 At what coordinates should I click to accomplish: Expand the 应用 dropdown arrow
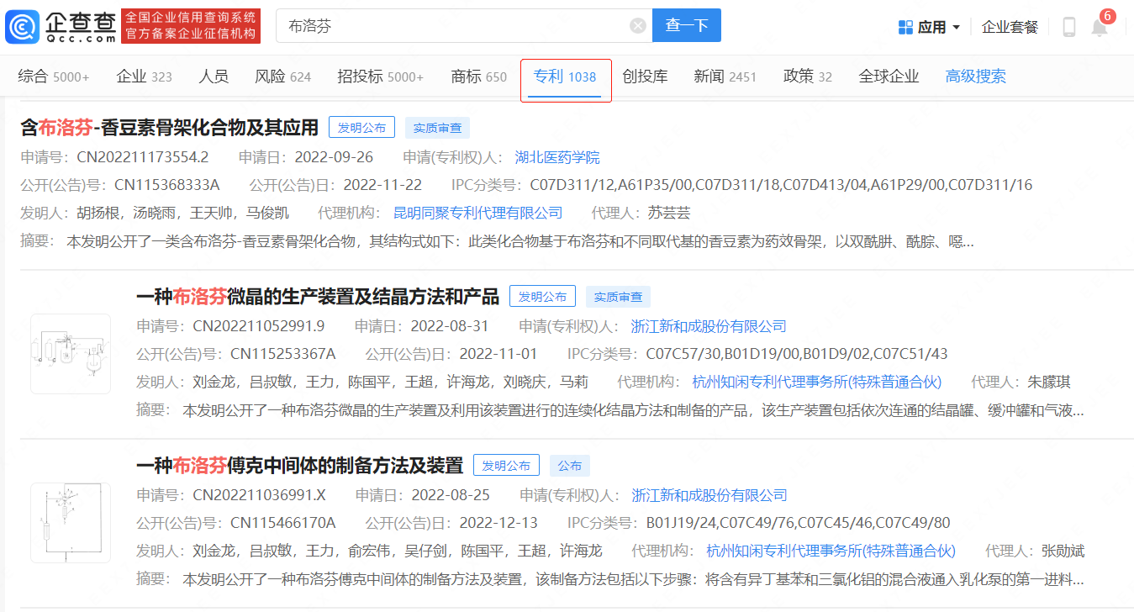[x=956, y=28]
